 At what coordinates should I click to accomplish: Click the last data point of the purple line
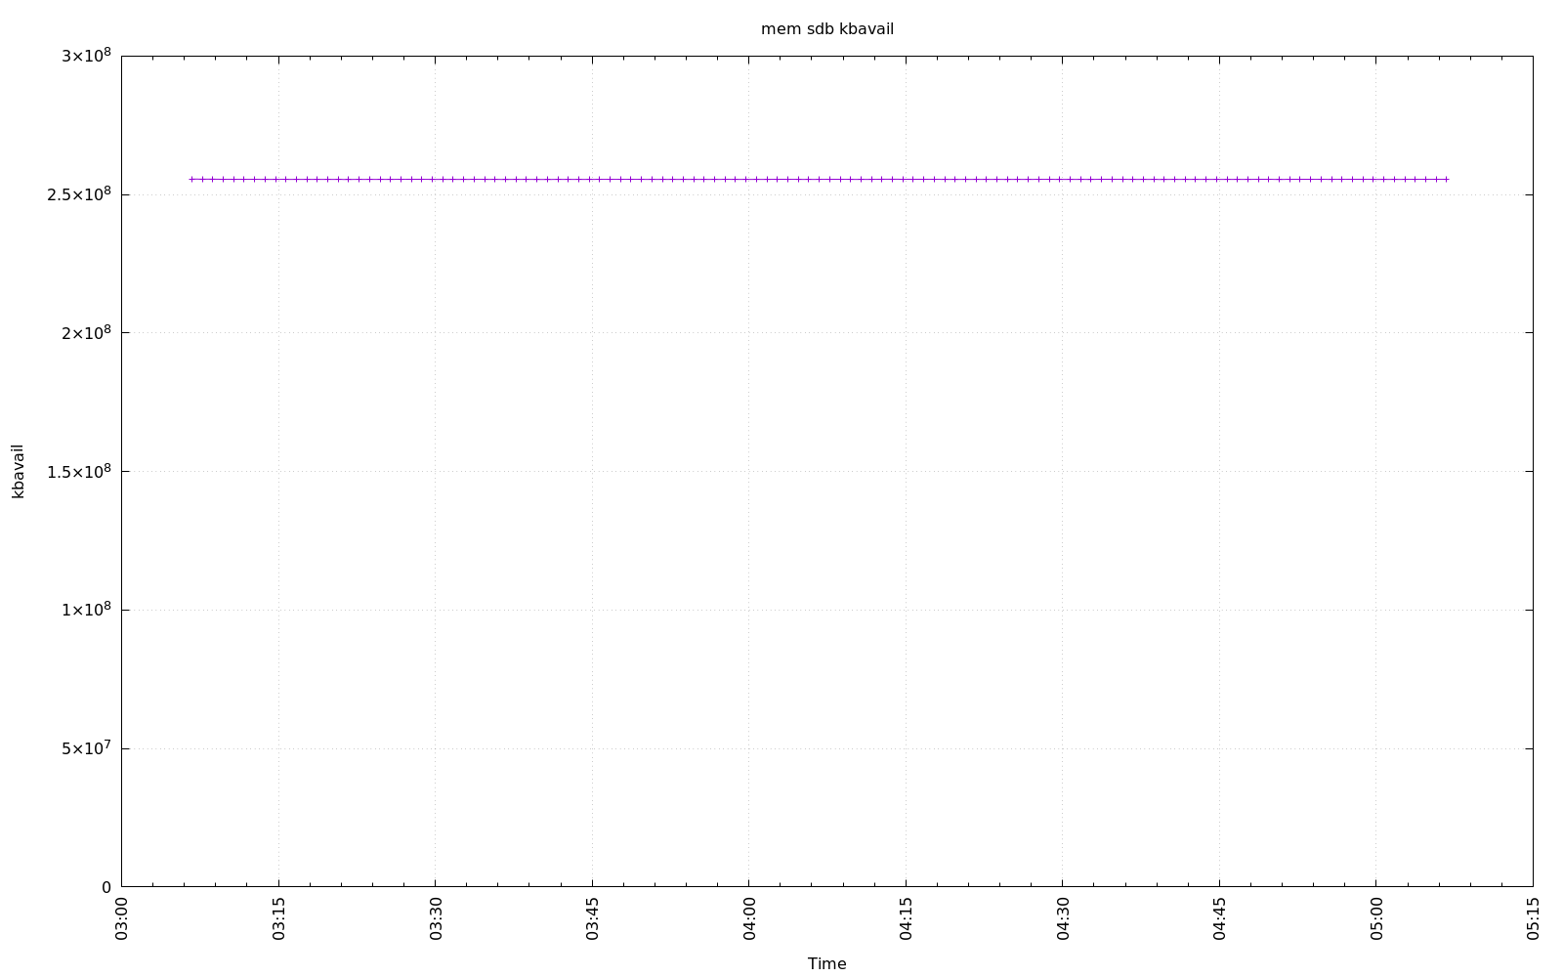click(1446, 179)
